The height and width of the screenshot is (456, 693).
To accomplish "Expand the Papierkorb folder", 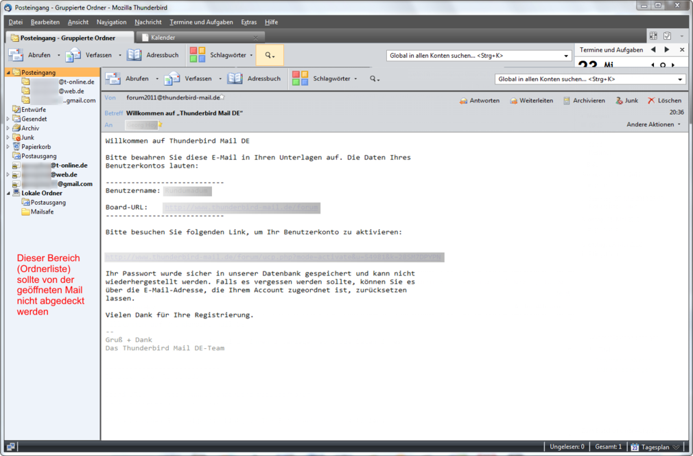I will click(8, 147).
